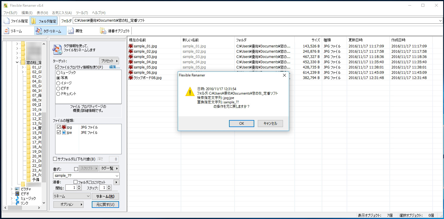Switch to フォルダ指定 mode
444x219 pixels.
tap(44, 21)
